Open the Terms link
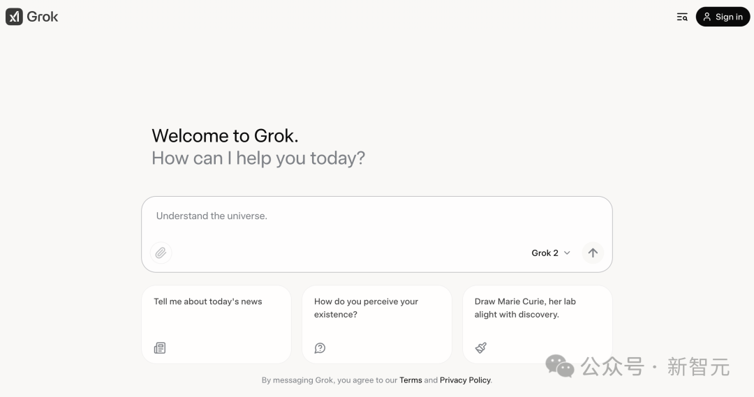754x397 pixels. coord(411,380)
